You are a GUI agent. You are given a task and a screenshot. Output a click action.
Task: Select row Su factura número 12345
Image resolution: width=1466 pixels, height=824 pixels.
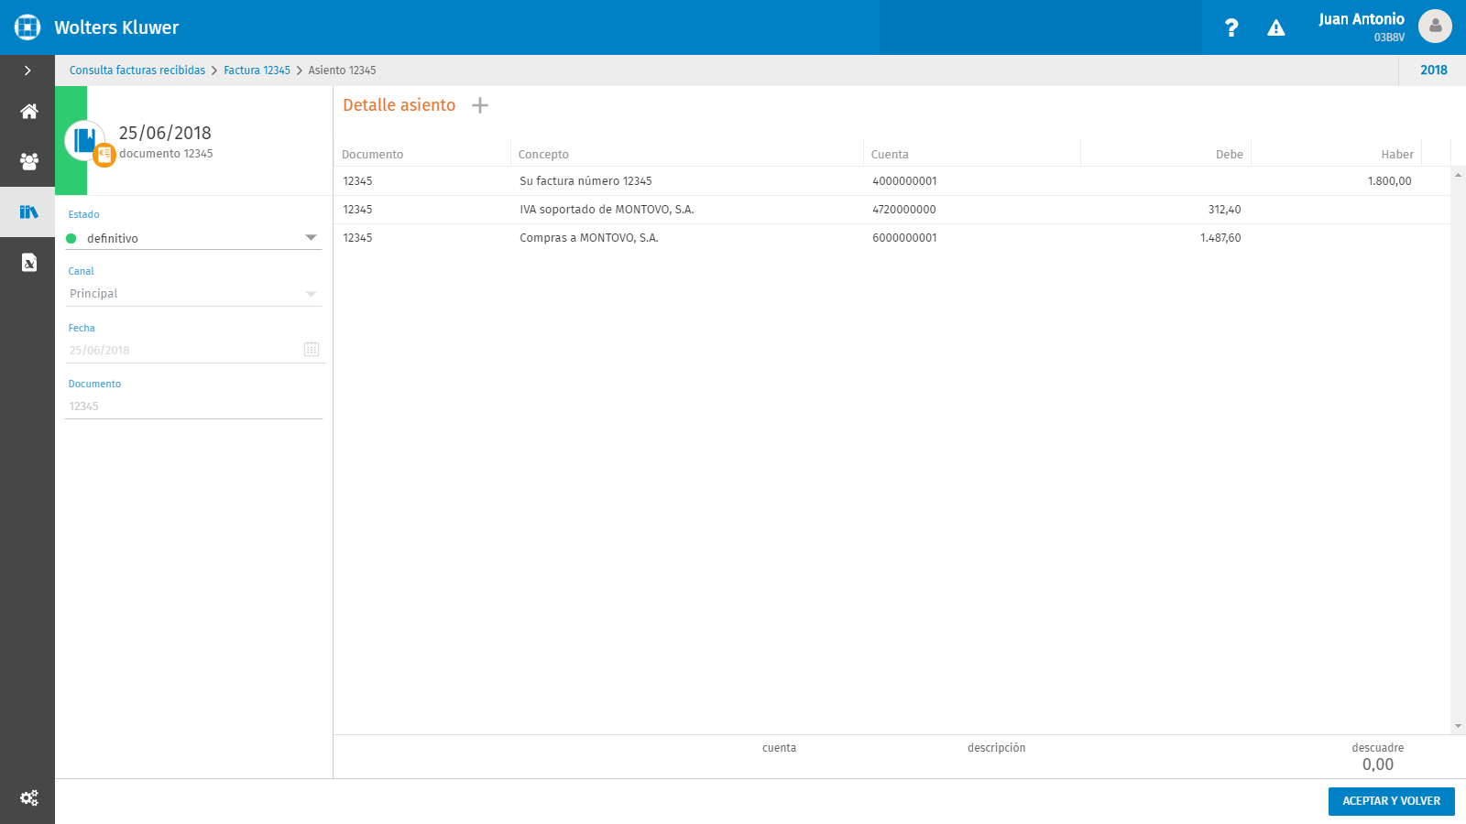(892, 181)
